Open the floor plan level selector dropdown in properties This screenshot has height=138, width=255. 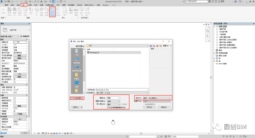pos(10,37)
